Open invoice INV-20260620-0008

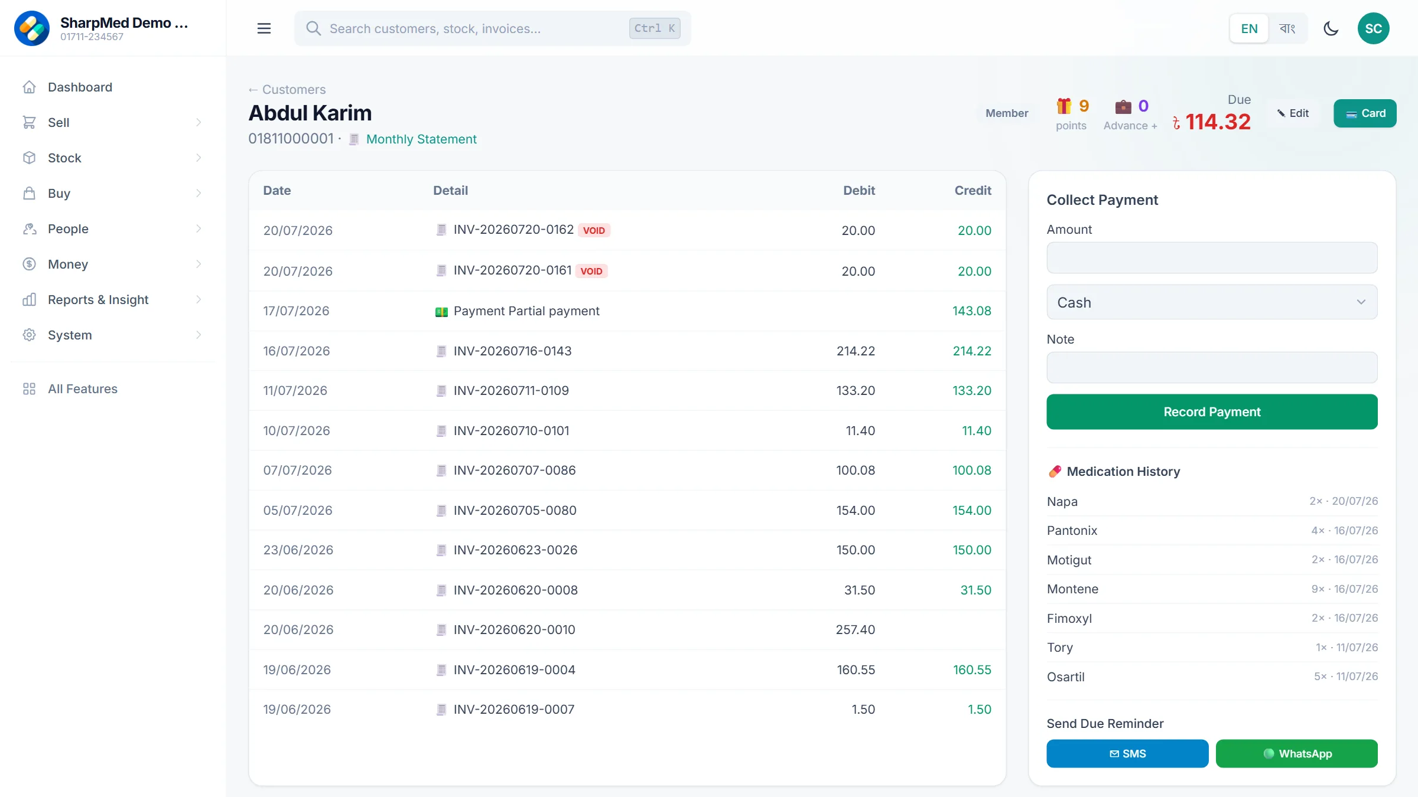tap(515, 590)
